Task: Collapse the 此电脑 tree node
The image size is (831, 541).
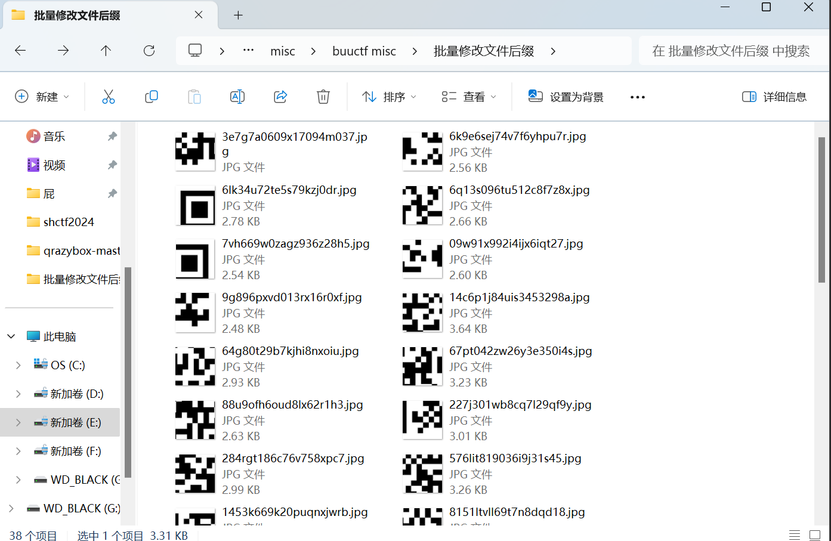Action: (11, 336)
